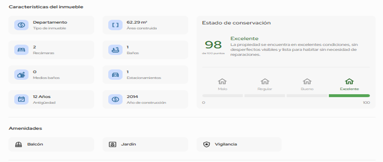Click the 'de 100 puntos' caption
Image resolution: width=383 pixels, height=162 pixels.
(x=213, y=53)
